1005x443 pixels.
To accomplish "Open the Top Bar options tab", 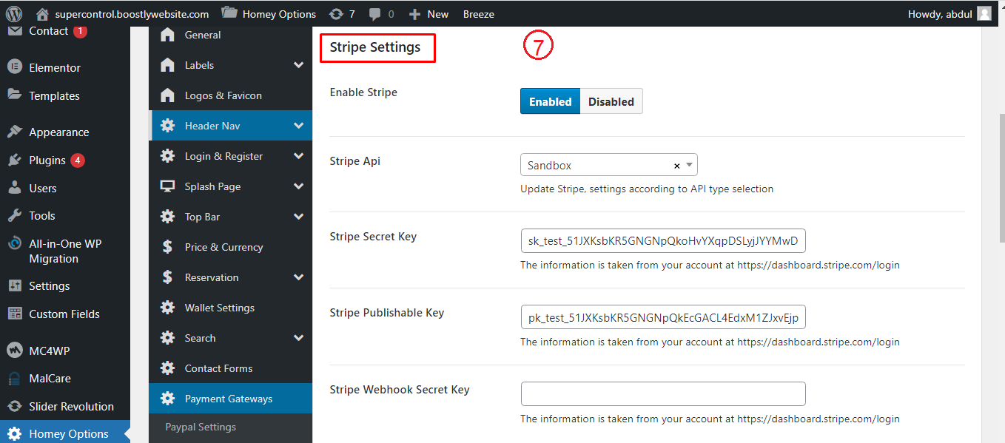I will [x=230, y=217].
